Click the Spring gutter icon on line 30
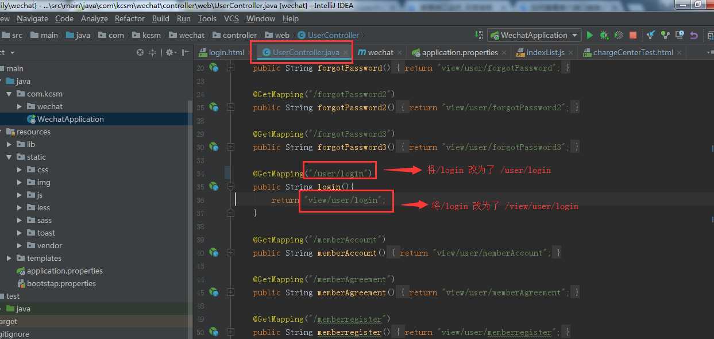This screenshot has height=339, width=714. click(x=214, y=147)
